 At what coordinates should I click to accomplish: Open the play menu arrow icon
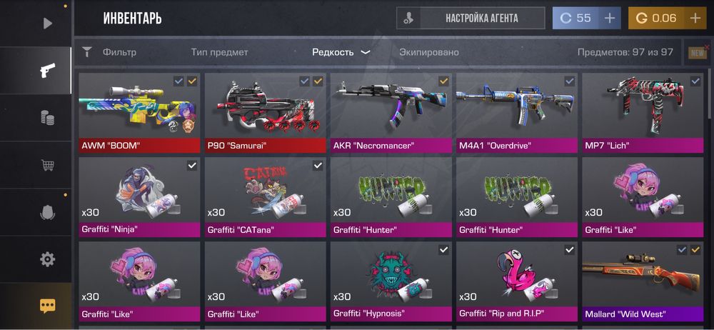click(47, 23)
